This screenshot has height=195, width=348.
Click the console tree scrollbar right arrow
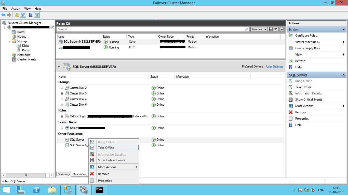[x=51, y=175]
